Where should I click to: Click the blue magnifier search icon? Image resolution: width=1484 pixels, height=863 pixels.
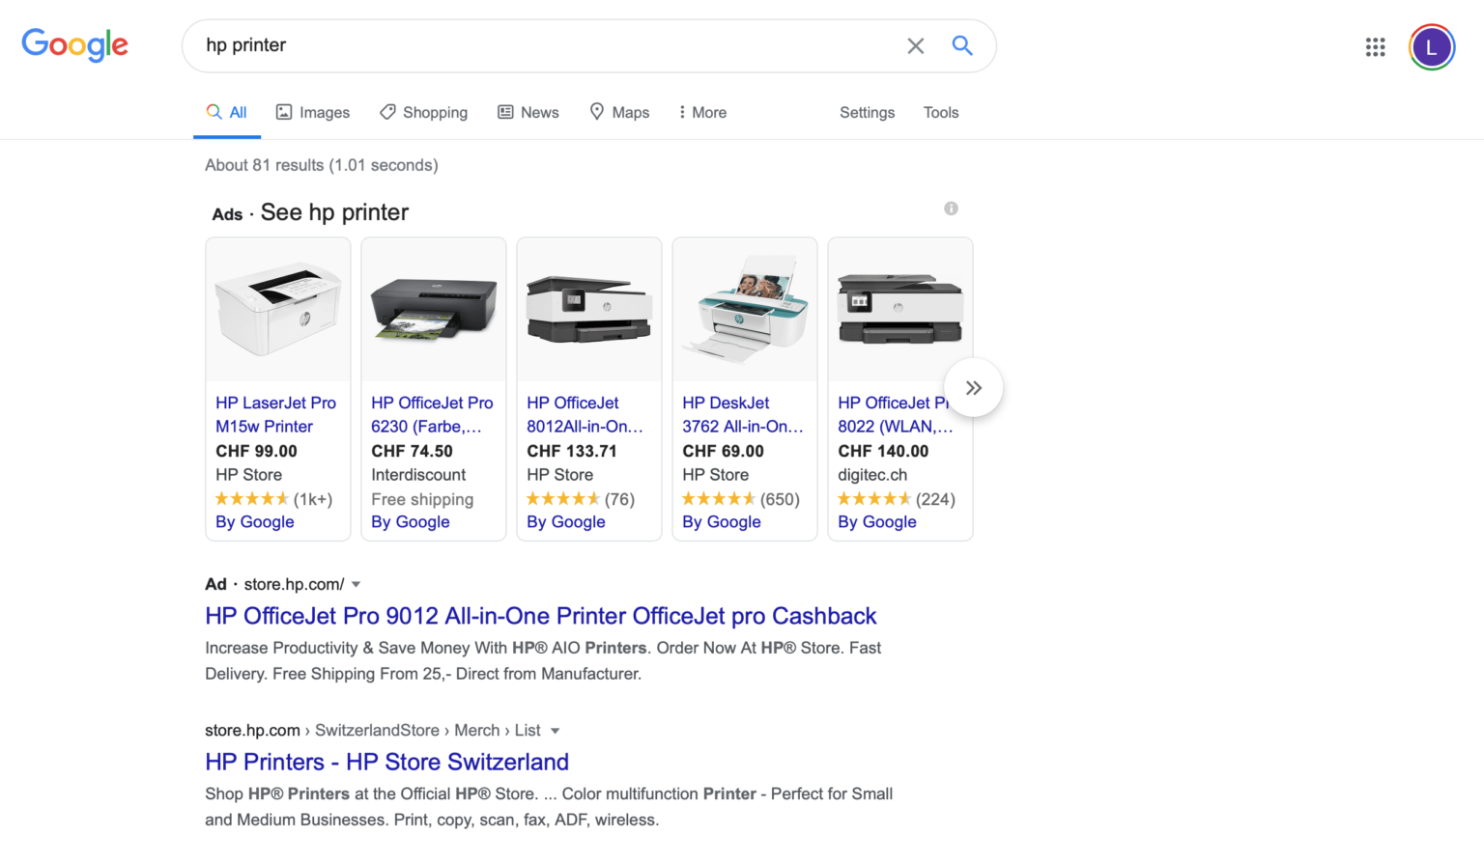[962, 45]
